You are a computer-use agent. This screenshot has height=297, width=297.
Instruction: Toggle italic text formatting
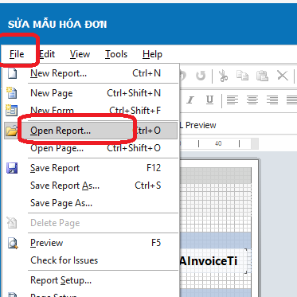(x=190, y=100)
